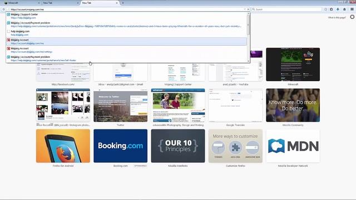356x200 pixels.
Task: Click favicon of Mojang Support Center suggestion
Action: pyautogui.click(x=8, y=14)
